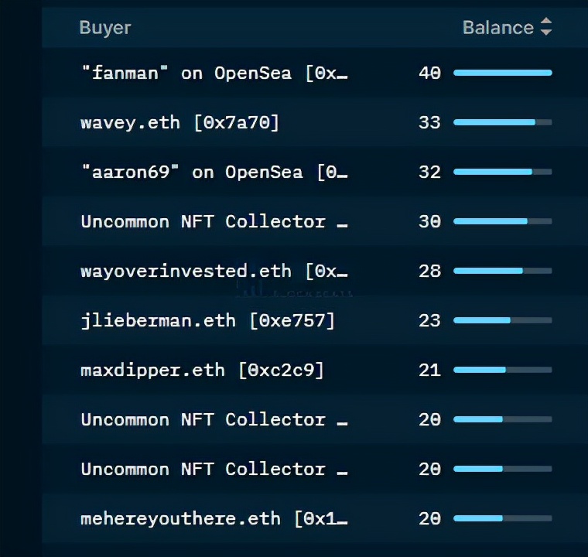
Task: Click the balance bar for wavey.eth
Action: (x=502, y=122)
